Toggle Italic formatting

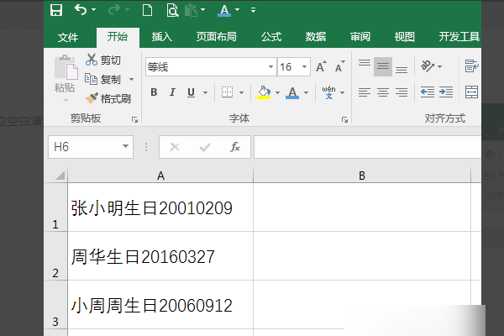pyautogui.click(x=172, y=92)
